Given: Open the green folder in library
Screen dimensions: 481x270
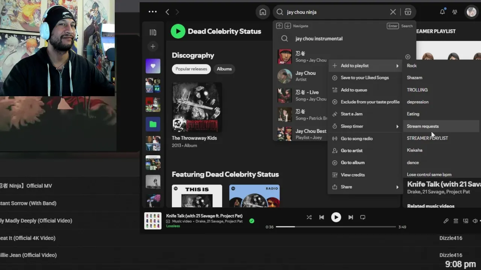Looking at the screenshot, I should click(153, 124).
